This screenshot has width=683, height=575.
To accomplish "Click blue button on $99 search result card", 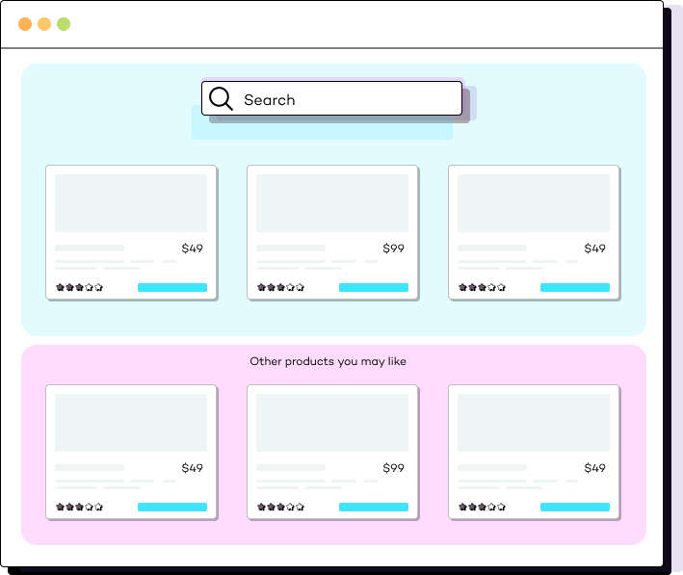I will click(x=374, y=287).
